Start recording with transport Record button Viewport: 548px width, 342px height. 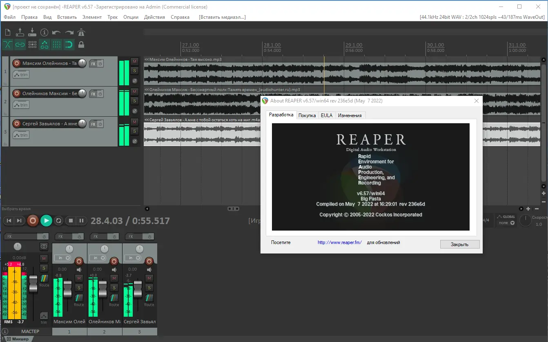point(33,221)
